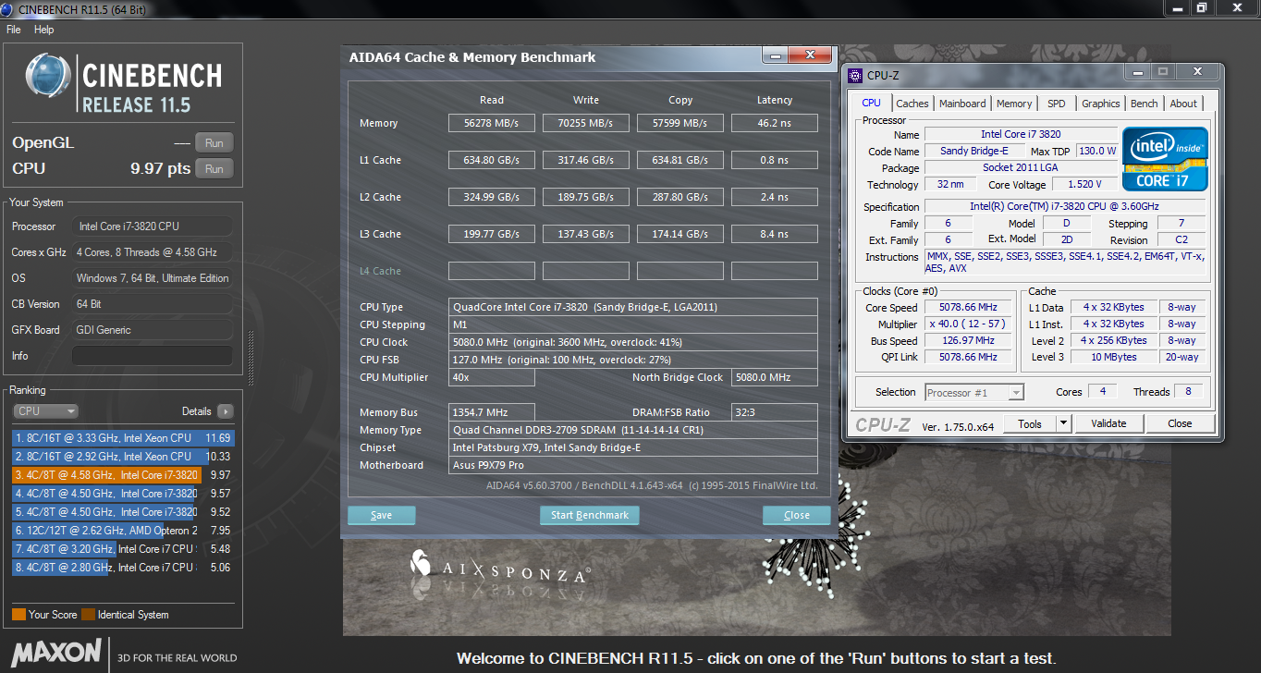Click the orange Your Score legend swatch
The image size is (1261, 673).
click(18, 614)
